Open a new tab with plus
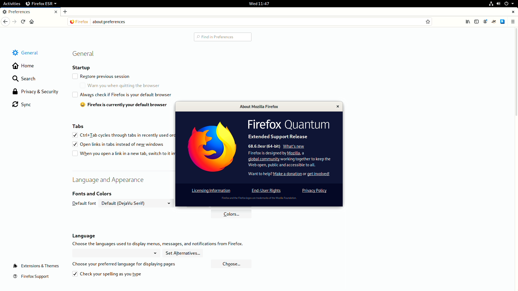Viewport: 518px width, 291px height. [x=65, y=12]
